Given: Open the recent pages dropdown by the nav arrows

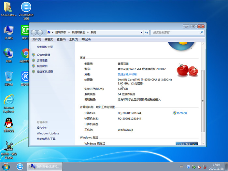Looking at the screenshot, I should [x=44, y=33].
